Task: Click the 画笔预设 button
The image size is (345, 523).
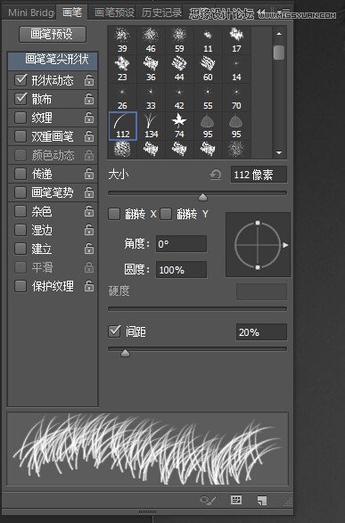Action: click(x=53, y=34)
